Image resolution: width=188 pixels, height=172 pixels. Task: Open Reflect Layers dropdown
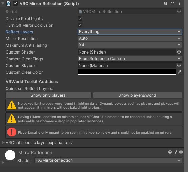(x=130, y=32)
